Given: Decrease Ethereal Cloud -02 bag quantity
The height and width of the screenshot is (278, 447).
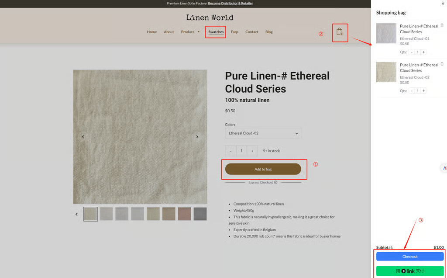Looking at the screenshot, I should coord(412,91).
